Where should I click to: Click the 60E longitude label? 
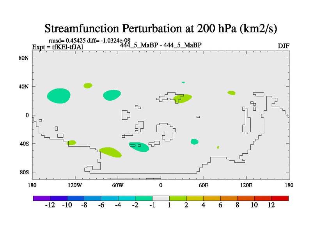coord(204,185)
